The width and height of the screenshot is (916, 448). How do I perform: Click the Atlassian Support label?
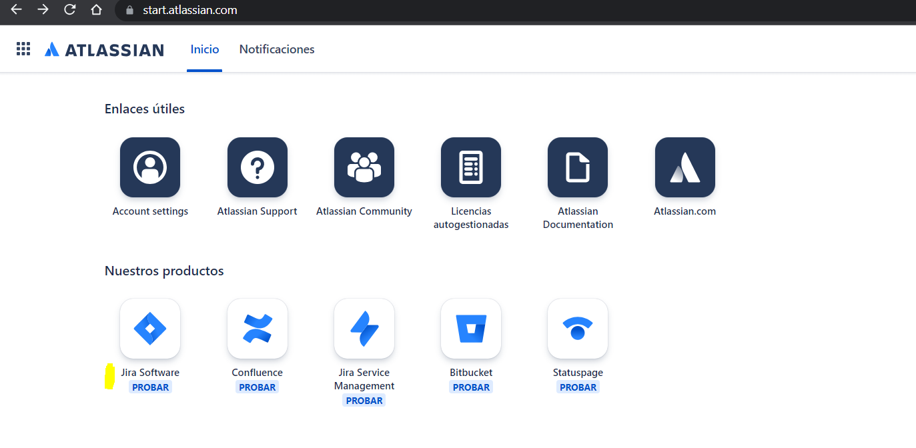(258, 211)
